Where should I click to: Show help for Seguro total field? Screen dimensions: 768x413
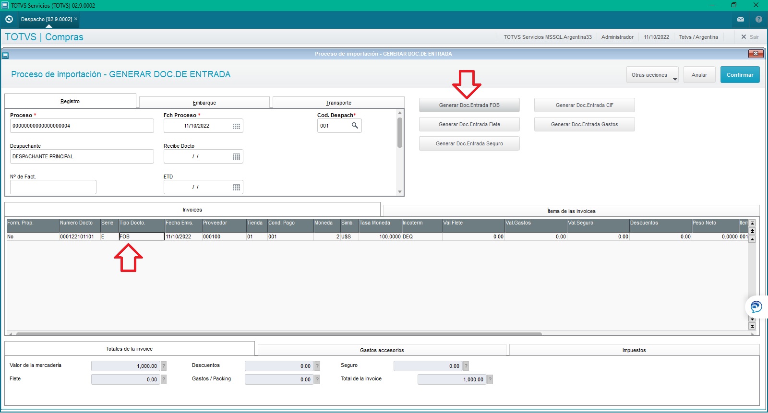tap(466, 366)
